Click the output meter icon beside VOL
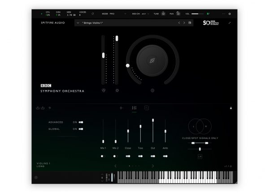Viewport: 269px width, 193px height. pyautogui.click(x=208, y=14)
